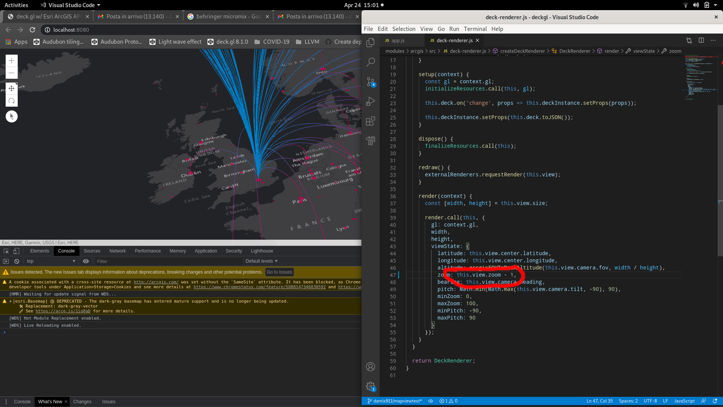The image size is (723, 407).
Task: Switch to the app.js editor tab
Action: click(397, 40)
